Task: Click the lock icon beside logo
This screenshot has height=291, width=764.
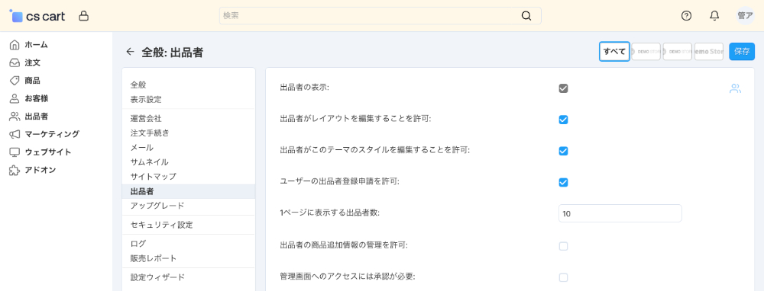Action: point(84,16)
